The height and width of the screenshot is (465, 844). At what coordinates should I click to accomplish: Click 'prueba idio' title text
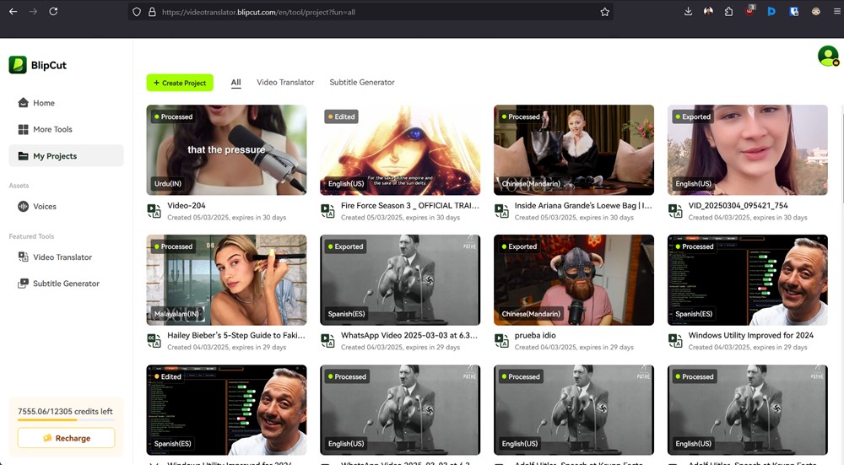tap(535, 335)
